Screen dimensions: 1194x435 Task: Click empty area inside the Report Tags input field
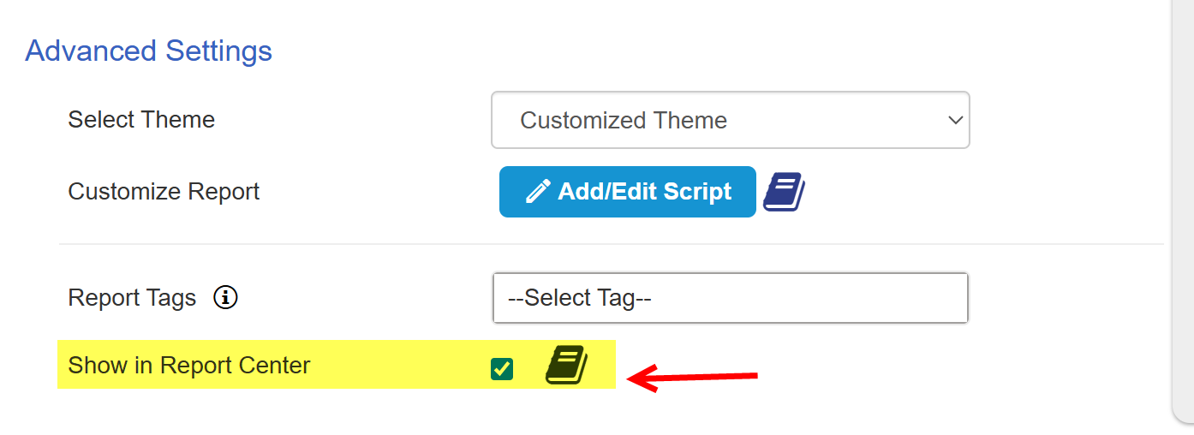[814, 298]
